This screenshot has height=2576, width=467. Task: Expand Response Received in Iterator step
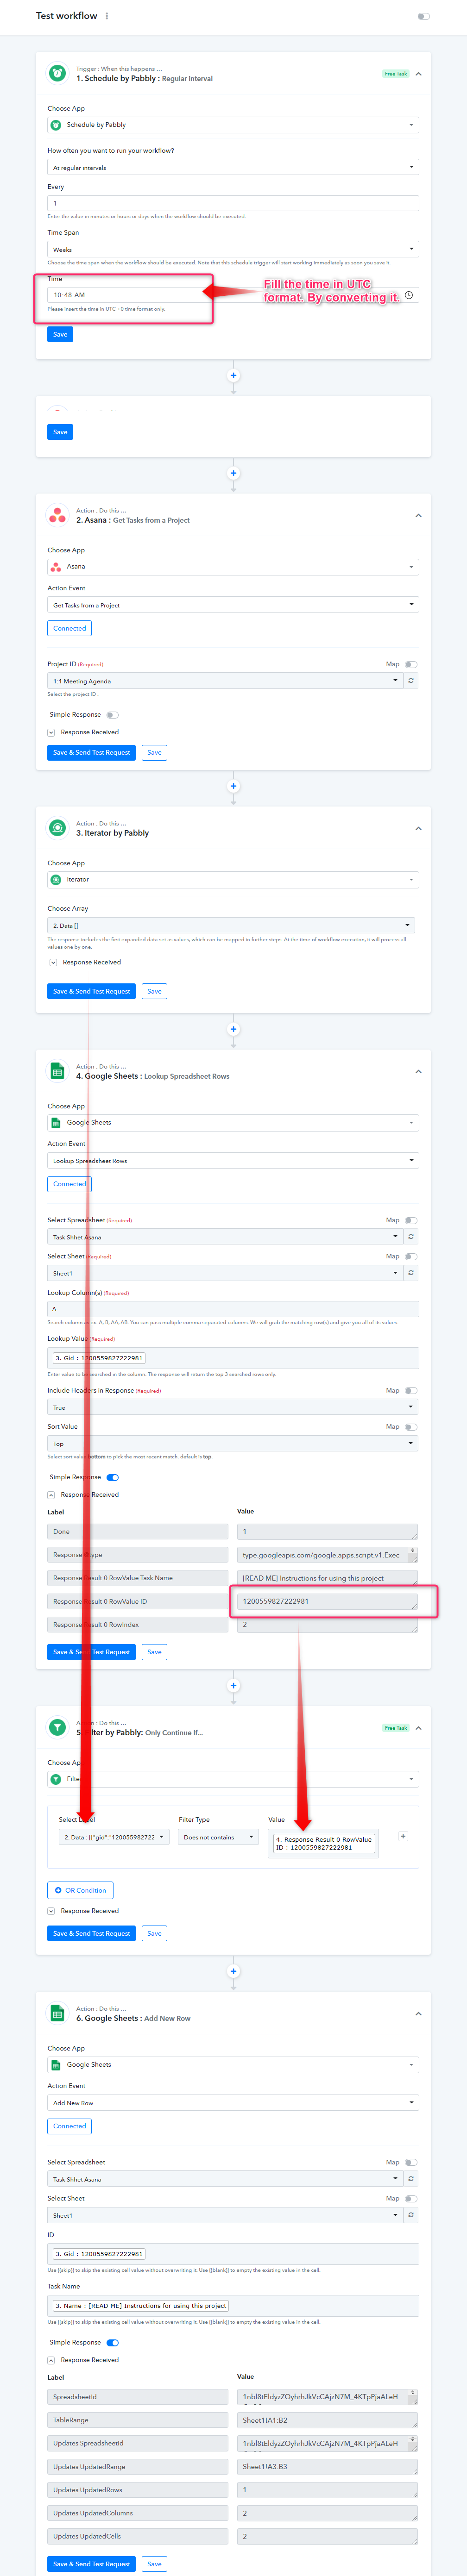tap(53, 962)
